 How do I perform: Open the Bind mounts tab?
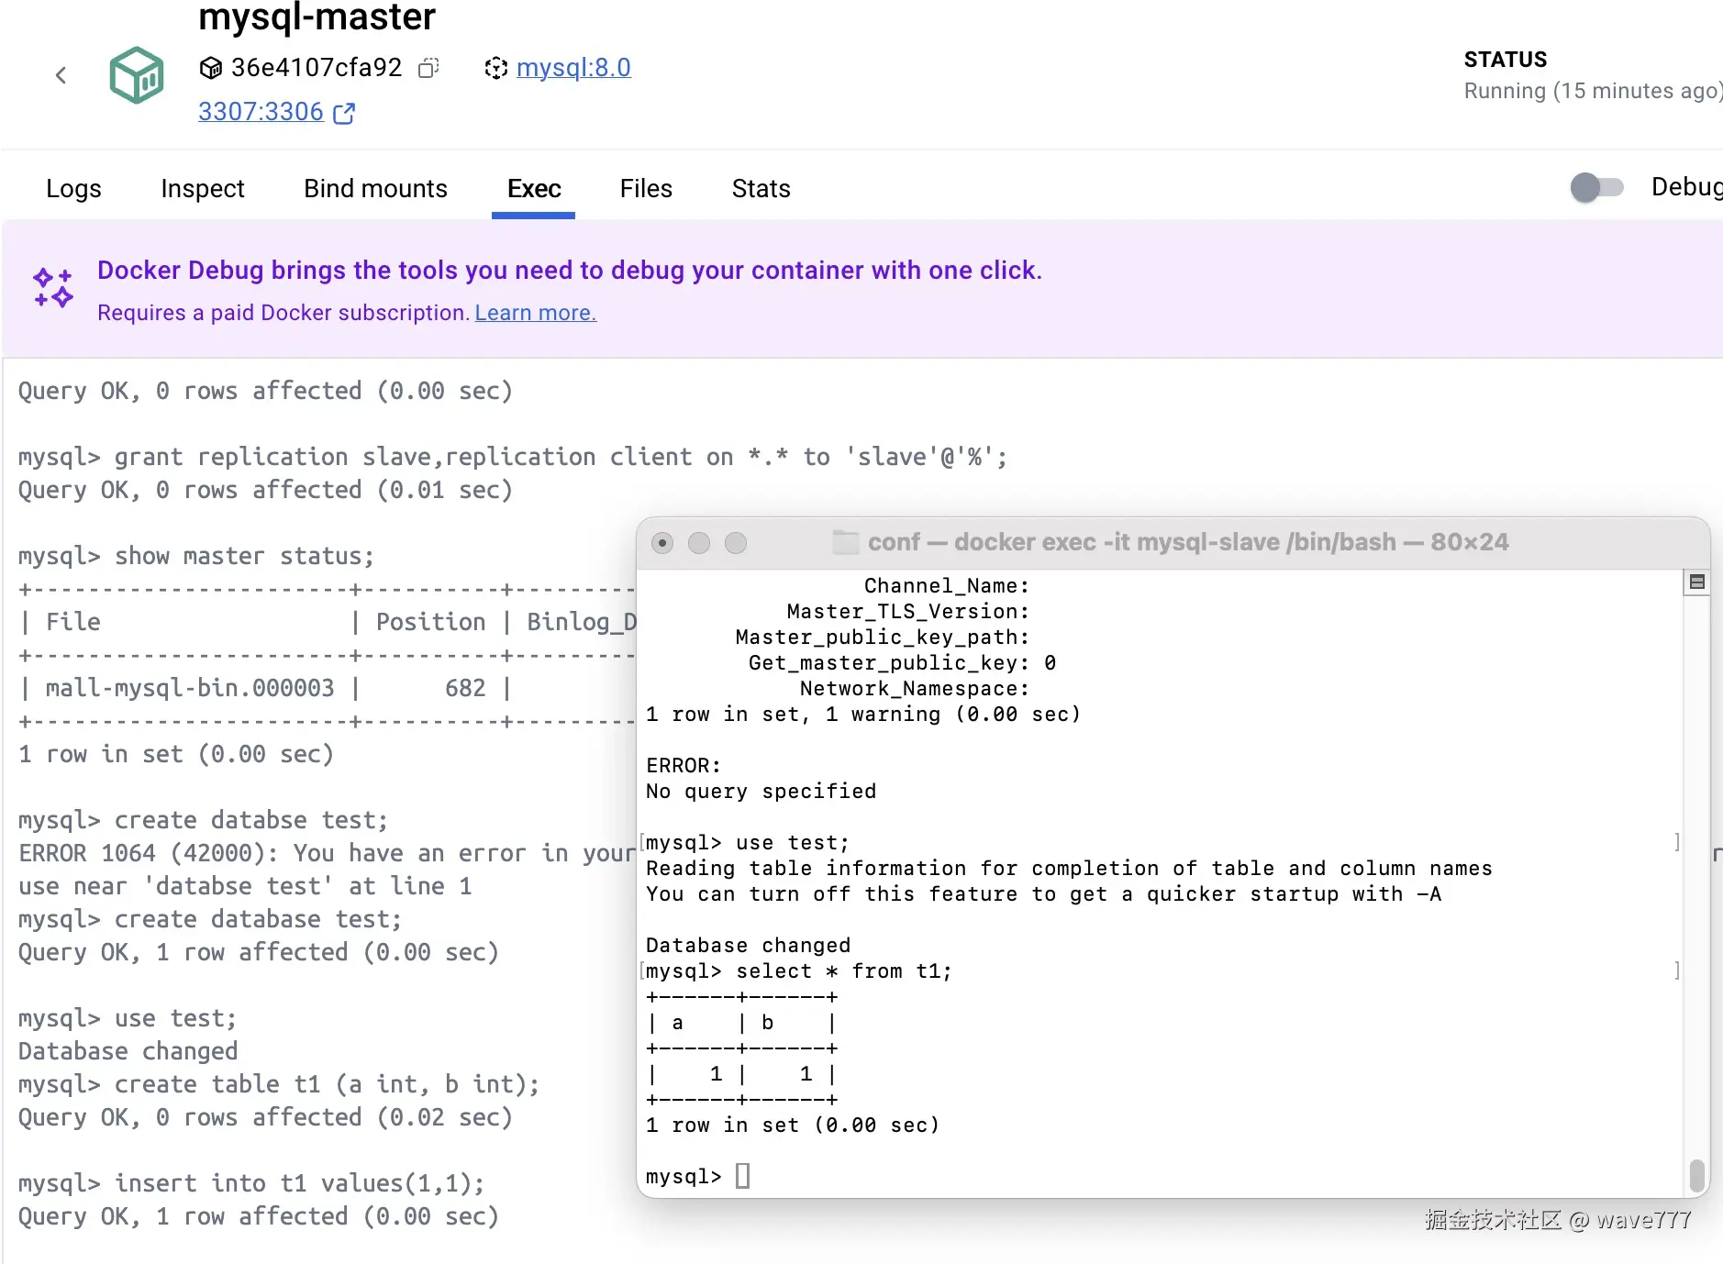tap(375, 189)
